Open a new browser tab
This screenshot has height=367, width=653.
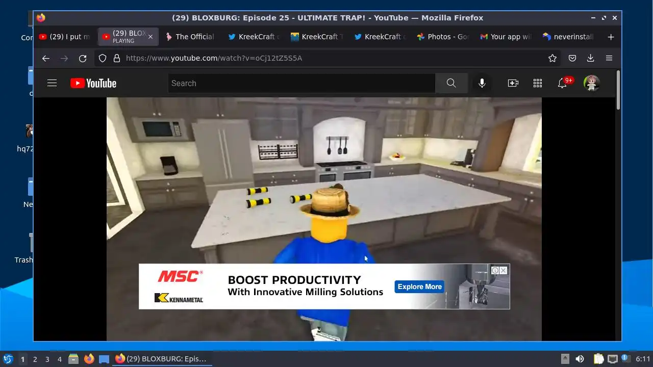611,37
